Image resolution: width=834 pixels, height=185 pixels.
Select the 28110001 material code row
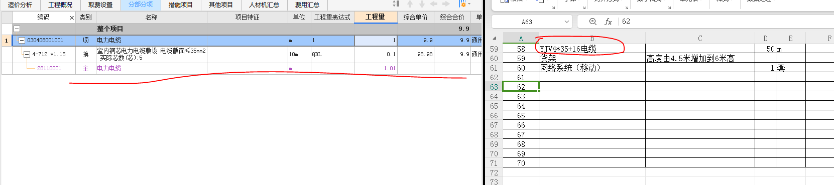pyautogui.click(x=49, y=68)
